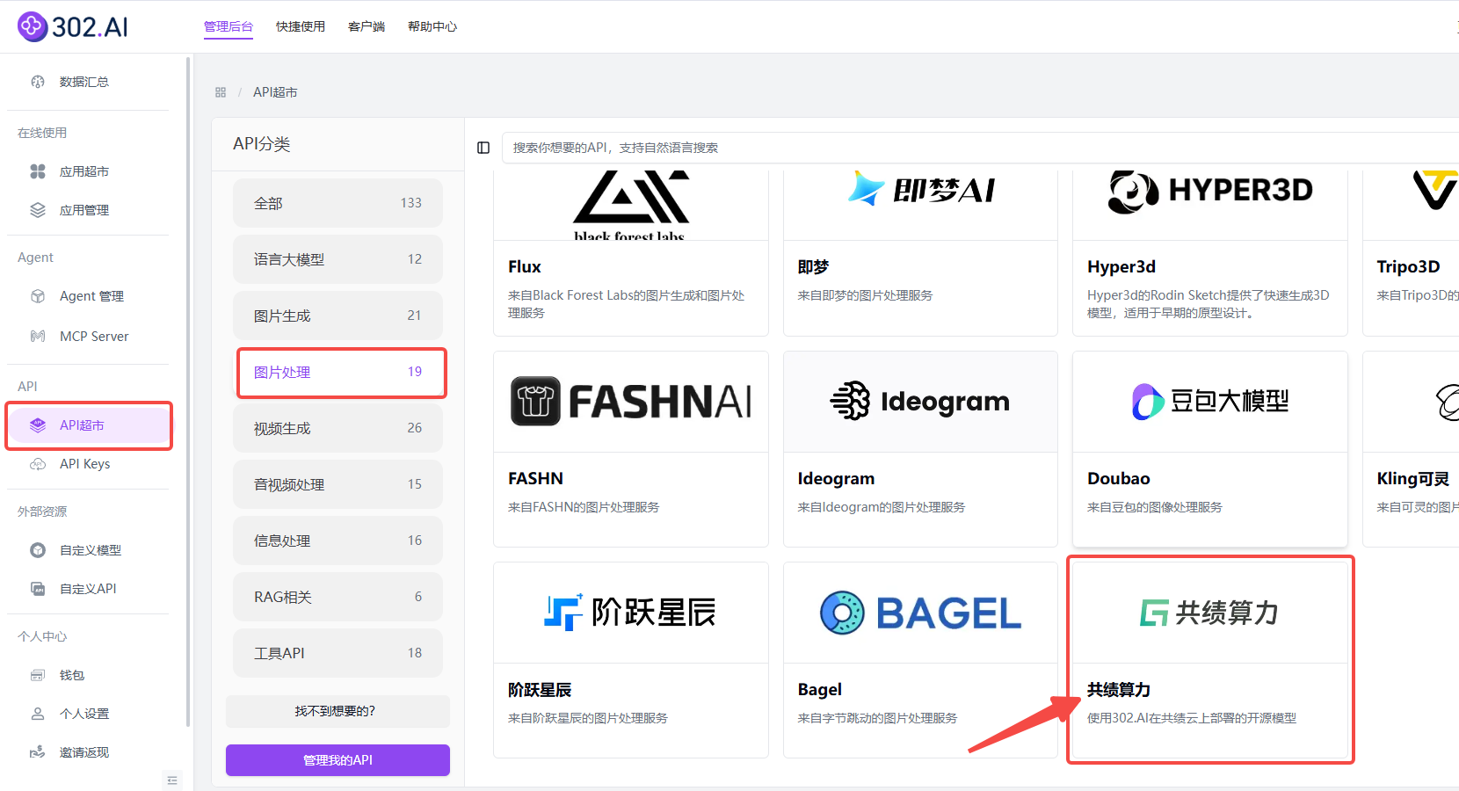Open the 客户端 tab

click(x=367, y=26)
